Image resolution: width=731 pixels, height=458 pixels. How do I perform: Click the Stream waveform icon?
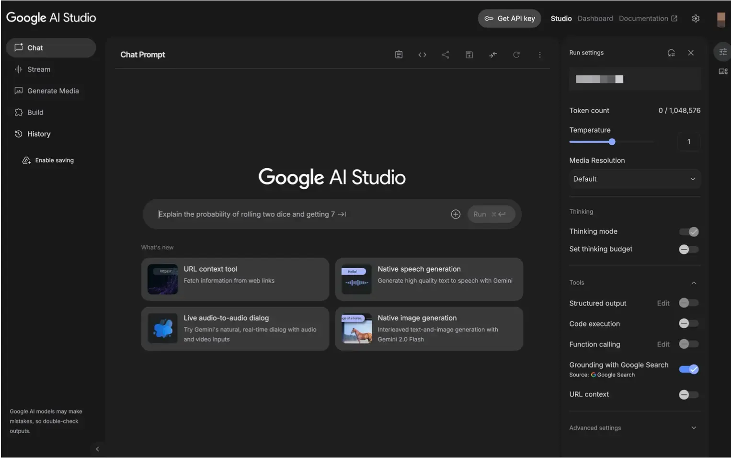19,69
